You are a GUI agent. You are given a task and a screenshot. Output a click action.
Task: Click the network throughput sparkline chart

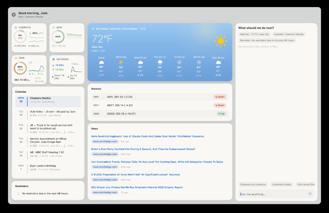tap(76, 69)
